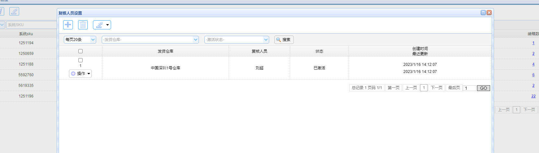Click the add (plus) reviewer icon

click(x=68, y=25)
